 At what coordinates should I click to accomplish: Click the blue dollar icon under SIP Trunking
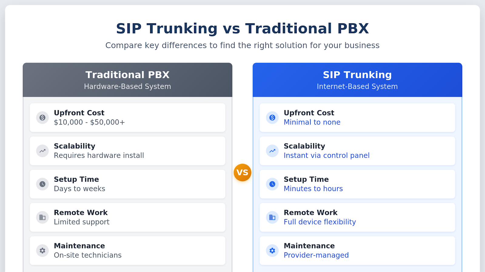(272, 118)
